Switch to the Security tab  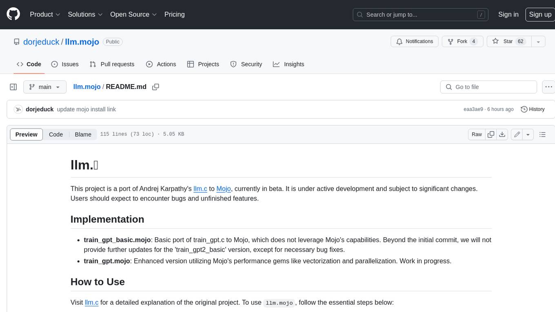point(246,64)
